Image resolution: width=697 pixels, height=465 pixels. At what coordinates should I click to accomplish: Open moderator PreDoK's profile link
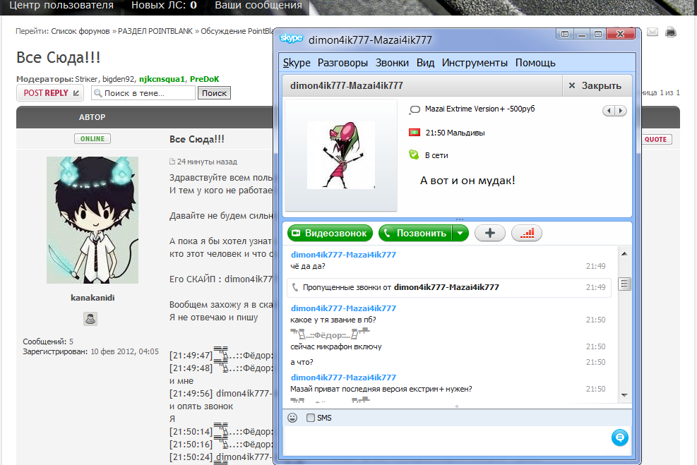[205, 79]
